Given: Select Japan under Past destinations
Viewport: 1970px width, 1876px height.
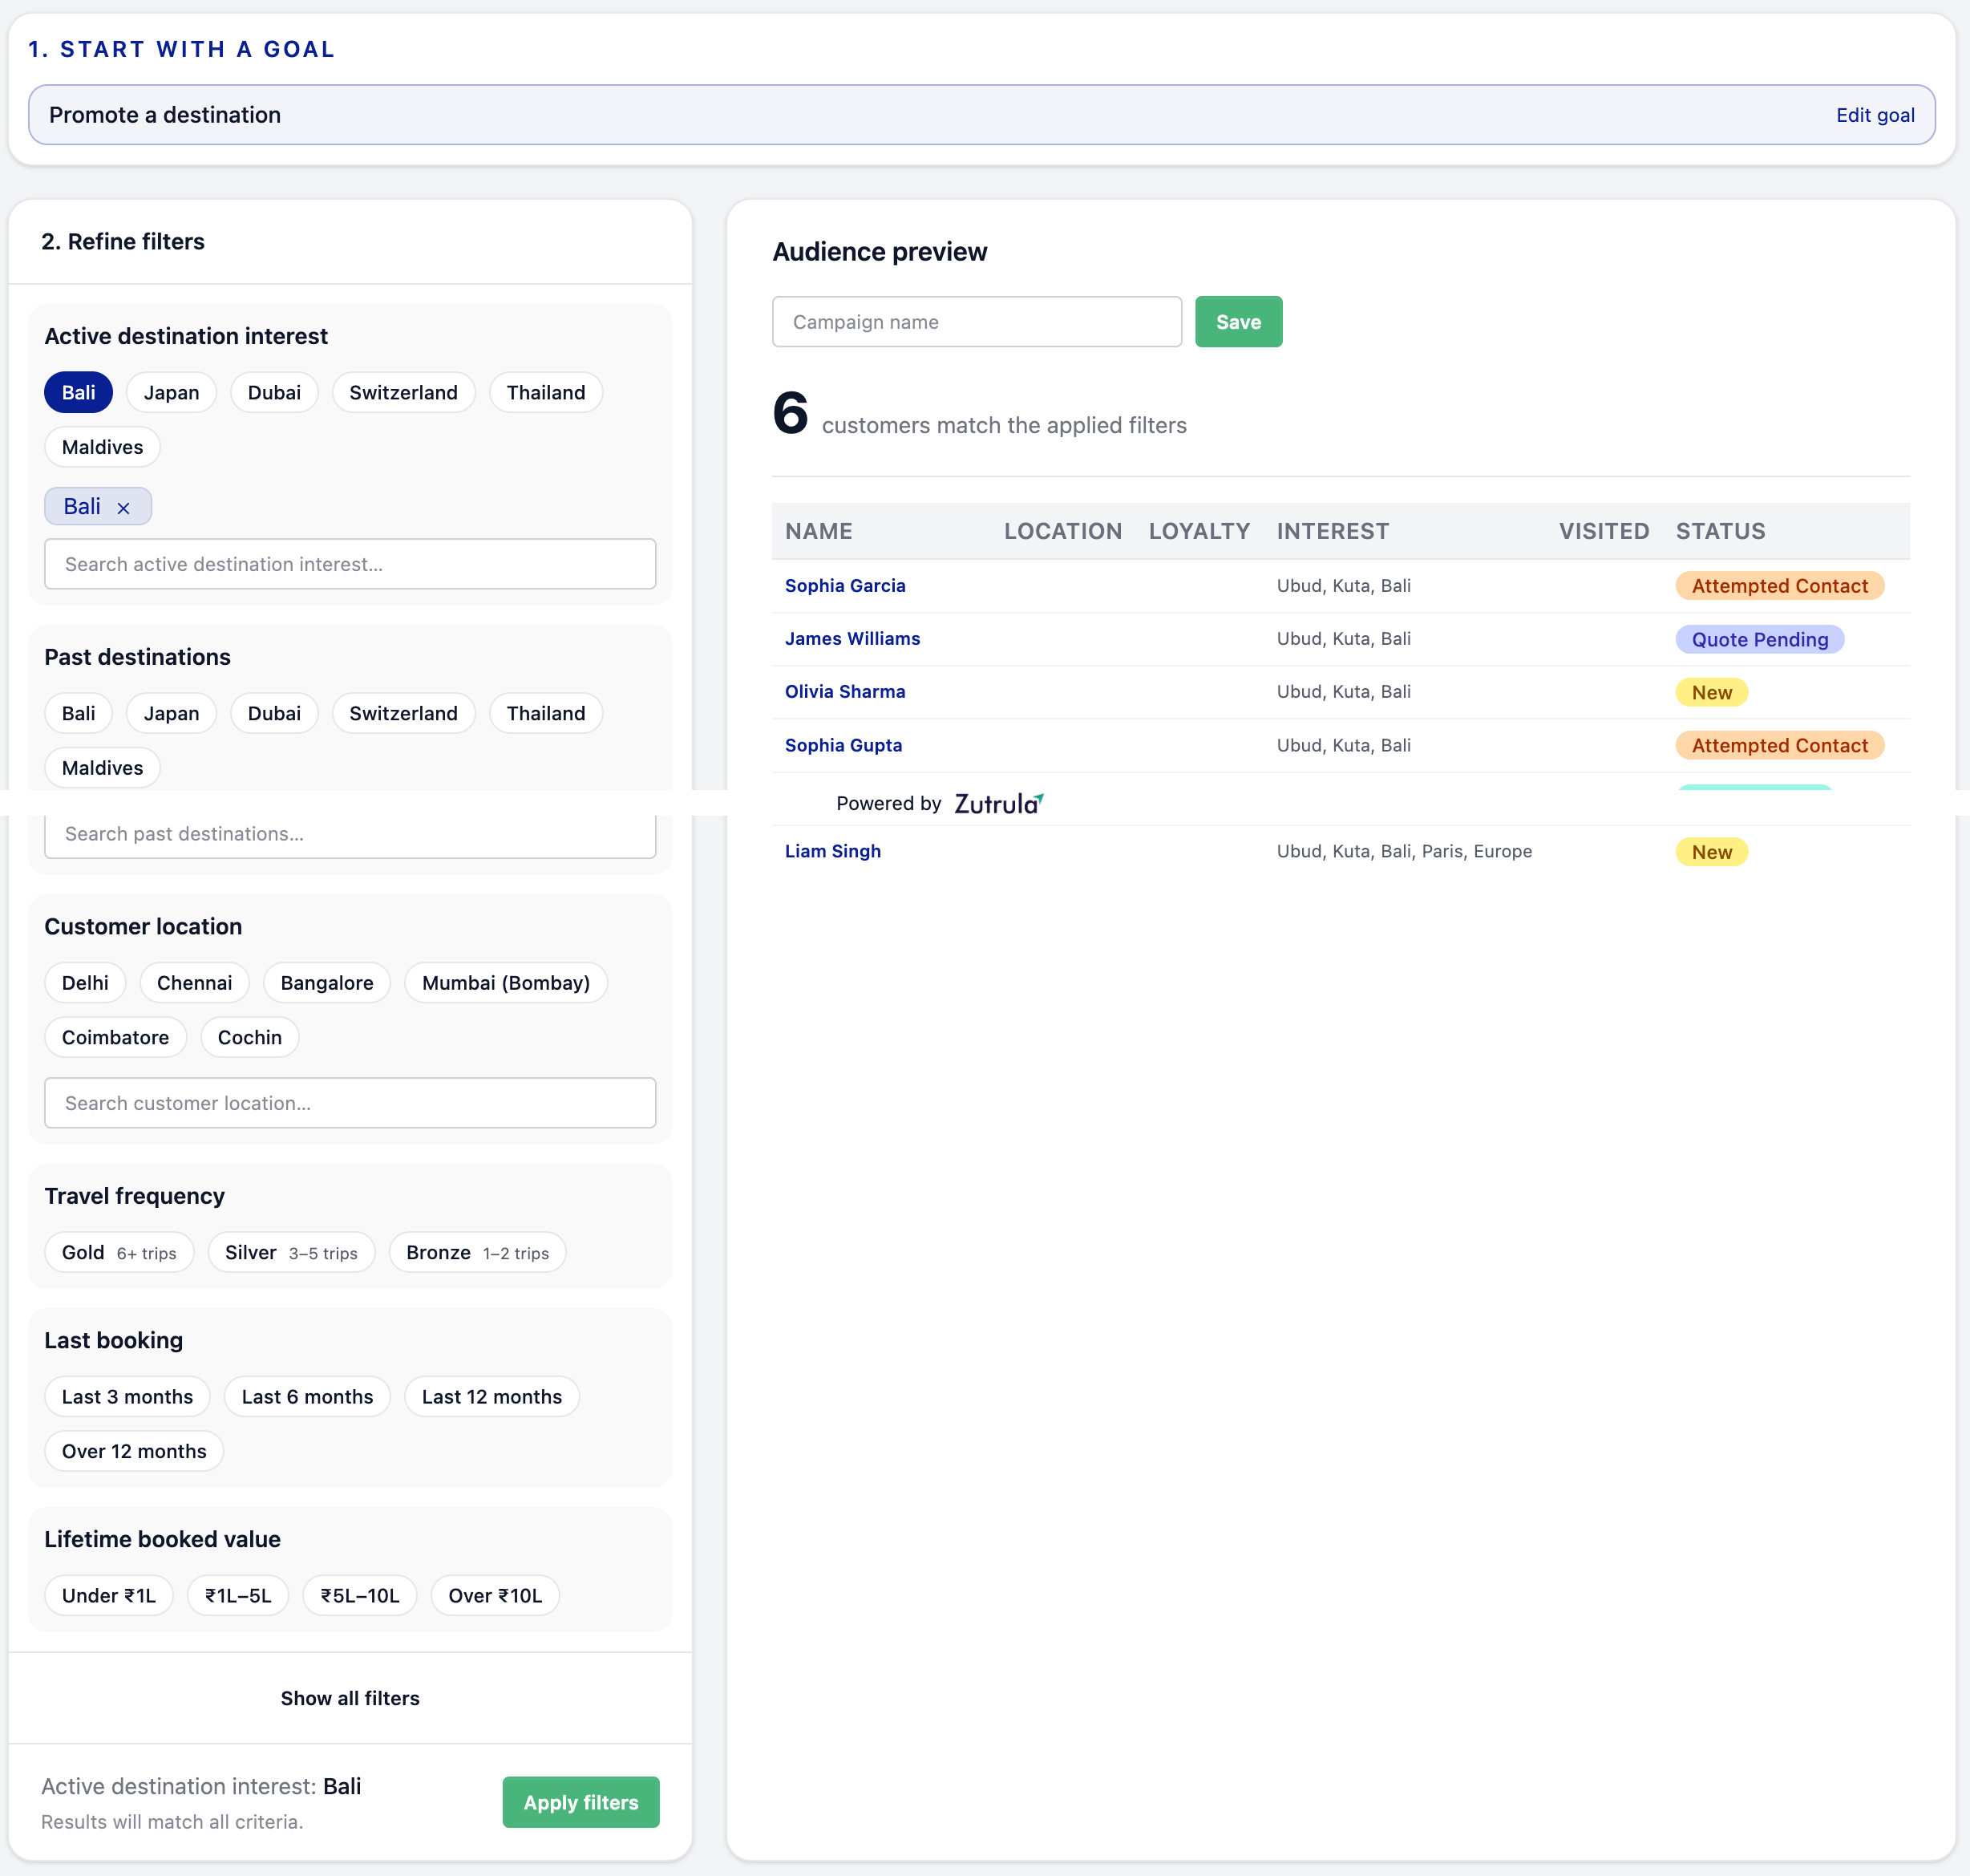Looking at the screenshot, I should 171,713.
